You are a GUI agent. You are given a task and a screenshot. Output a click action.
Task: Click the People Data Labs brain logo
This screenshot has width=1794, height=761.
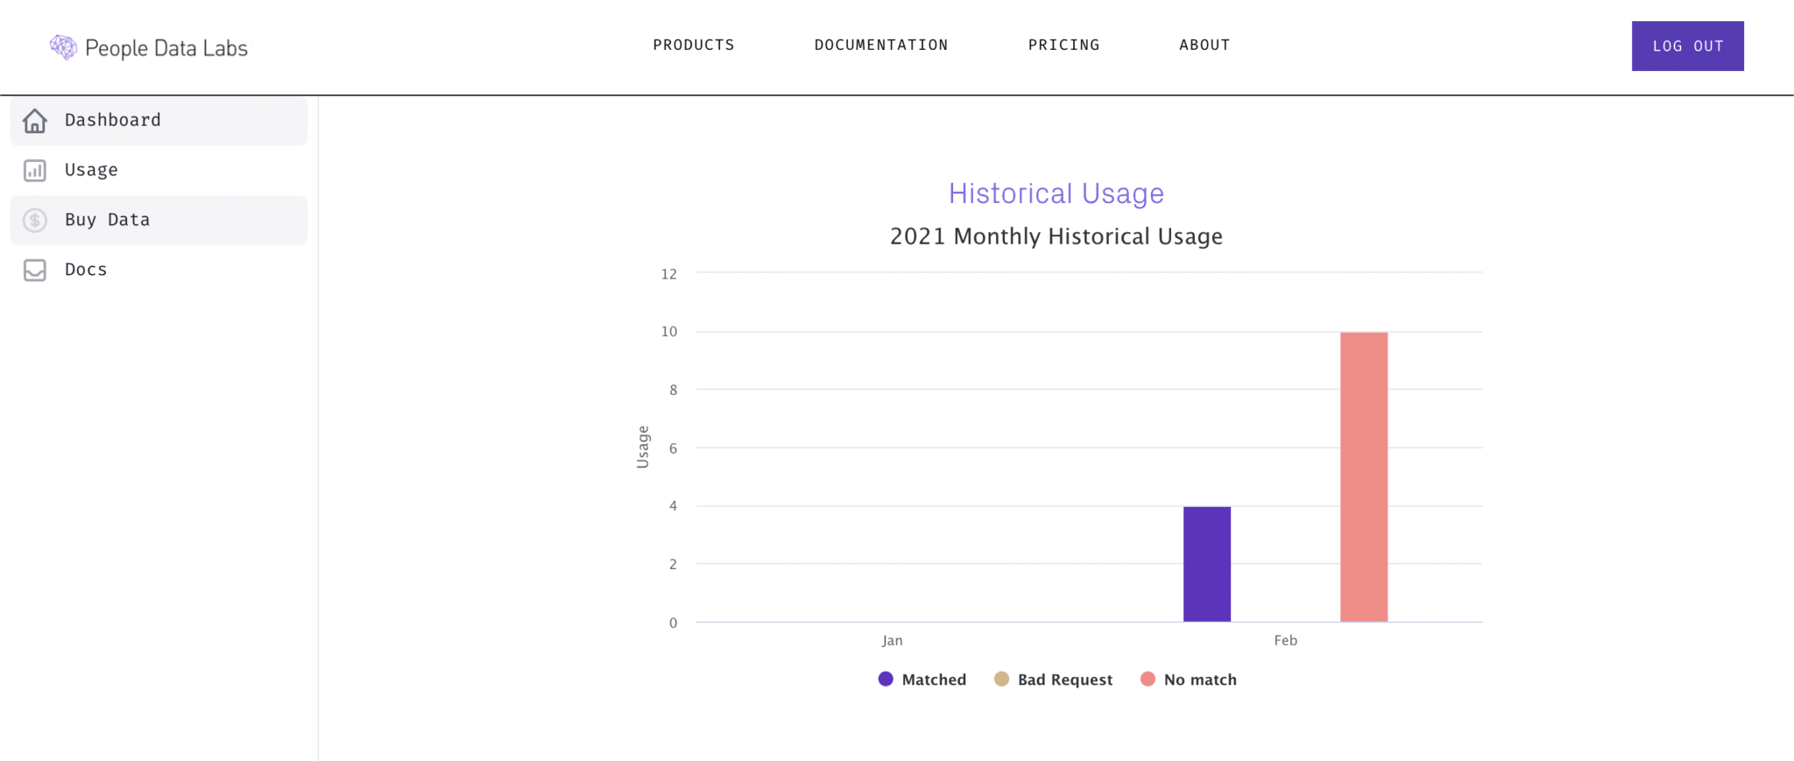click(x=63, y=47)
